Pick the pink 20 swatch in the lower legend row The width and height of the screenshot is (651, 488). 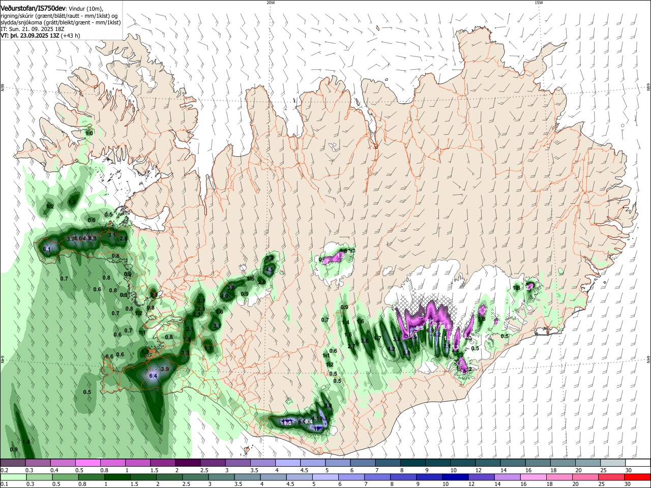(x=586, y=477)
